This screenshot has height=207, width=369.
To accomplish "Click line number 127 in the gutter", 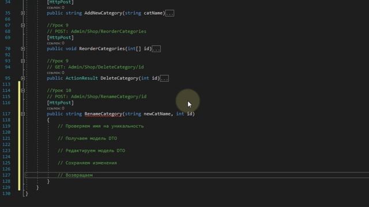I will point(6,175).
